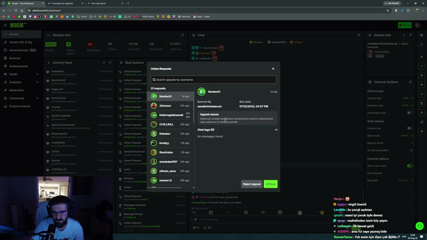427x240 pixels.
Task: Click the green Go Live button in the header
Action: tap(405, 25)
